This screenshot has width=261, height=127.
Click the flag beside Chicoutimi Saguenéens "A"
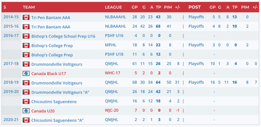pos(26,120)
